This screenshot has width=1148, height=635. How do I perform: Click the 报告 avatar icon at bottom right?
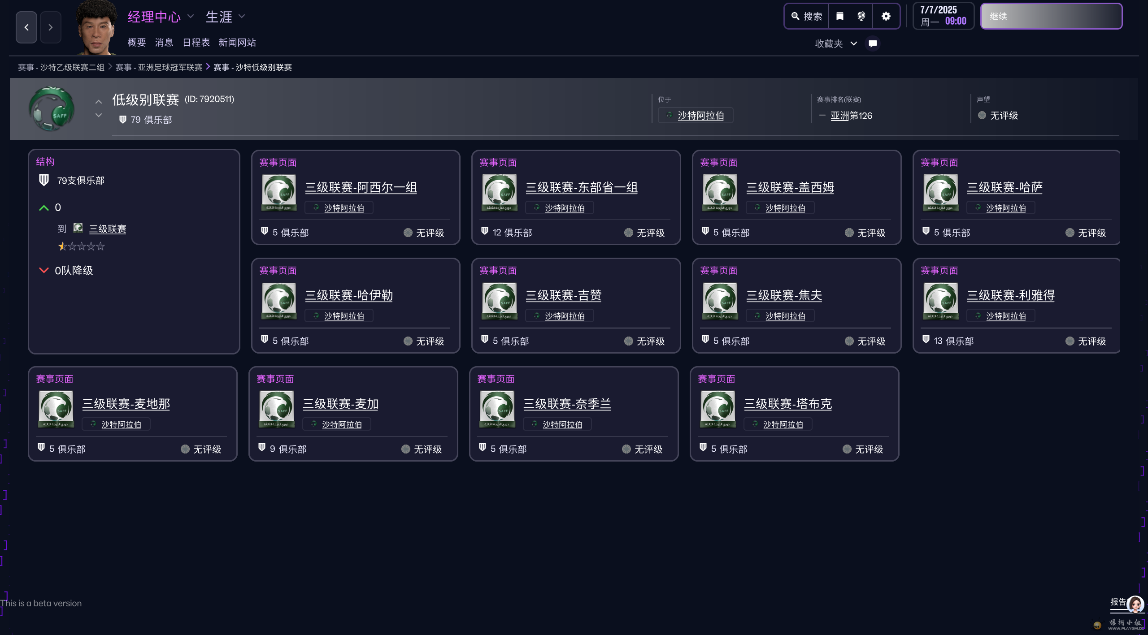1135,605
